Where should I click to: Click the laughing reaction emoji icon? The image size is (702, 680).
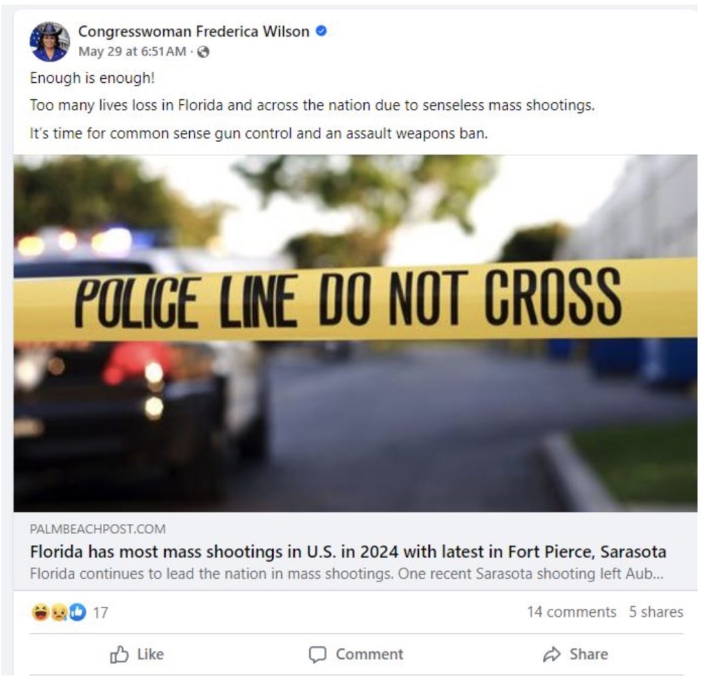coord(40,612)
